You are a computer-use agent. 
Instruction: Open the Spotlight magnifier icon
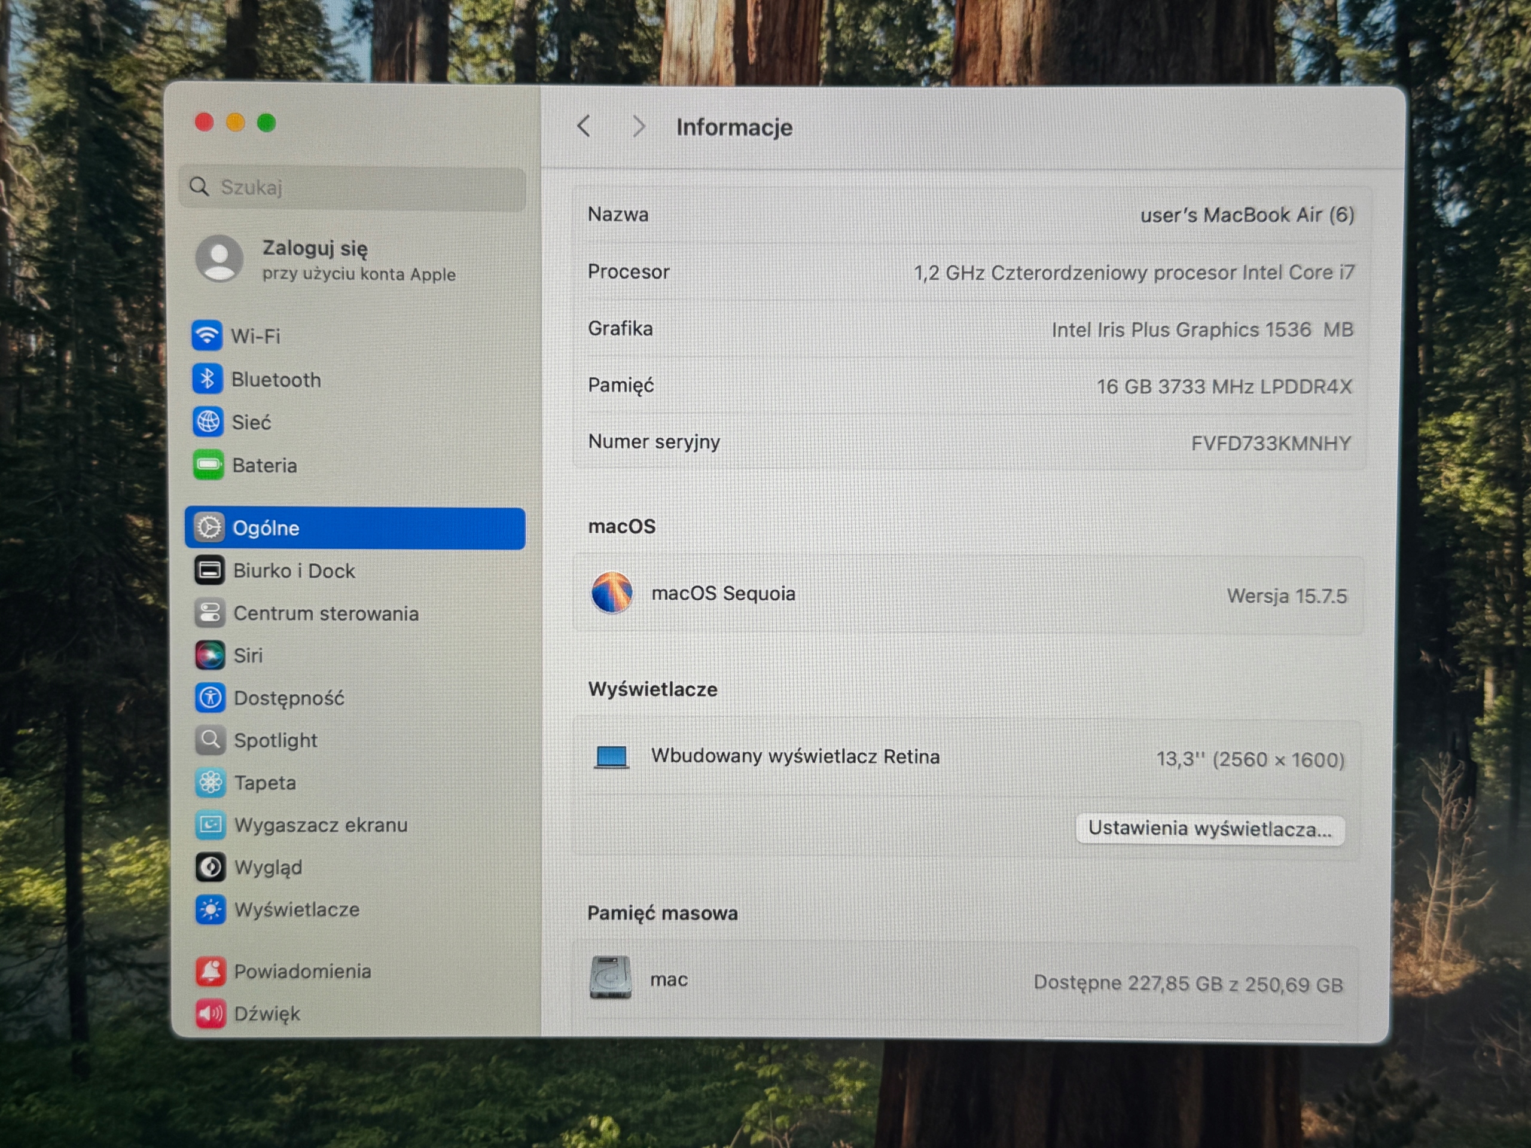(x=210, y=740)
